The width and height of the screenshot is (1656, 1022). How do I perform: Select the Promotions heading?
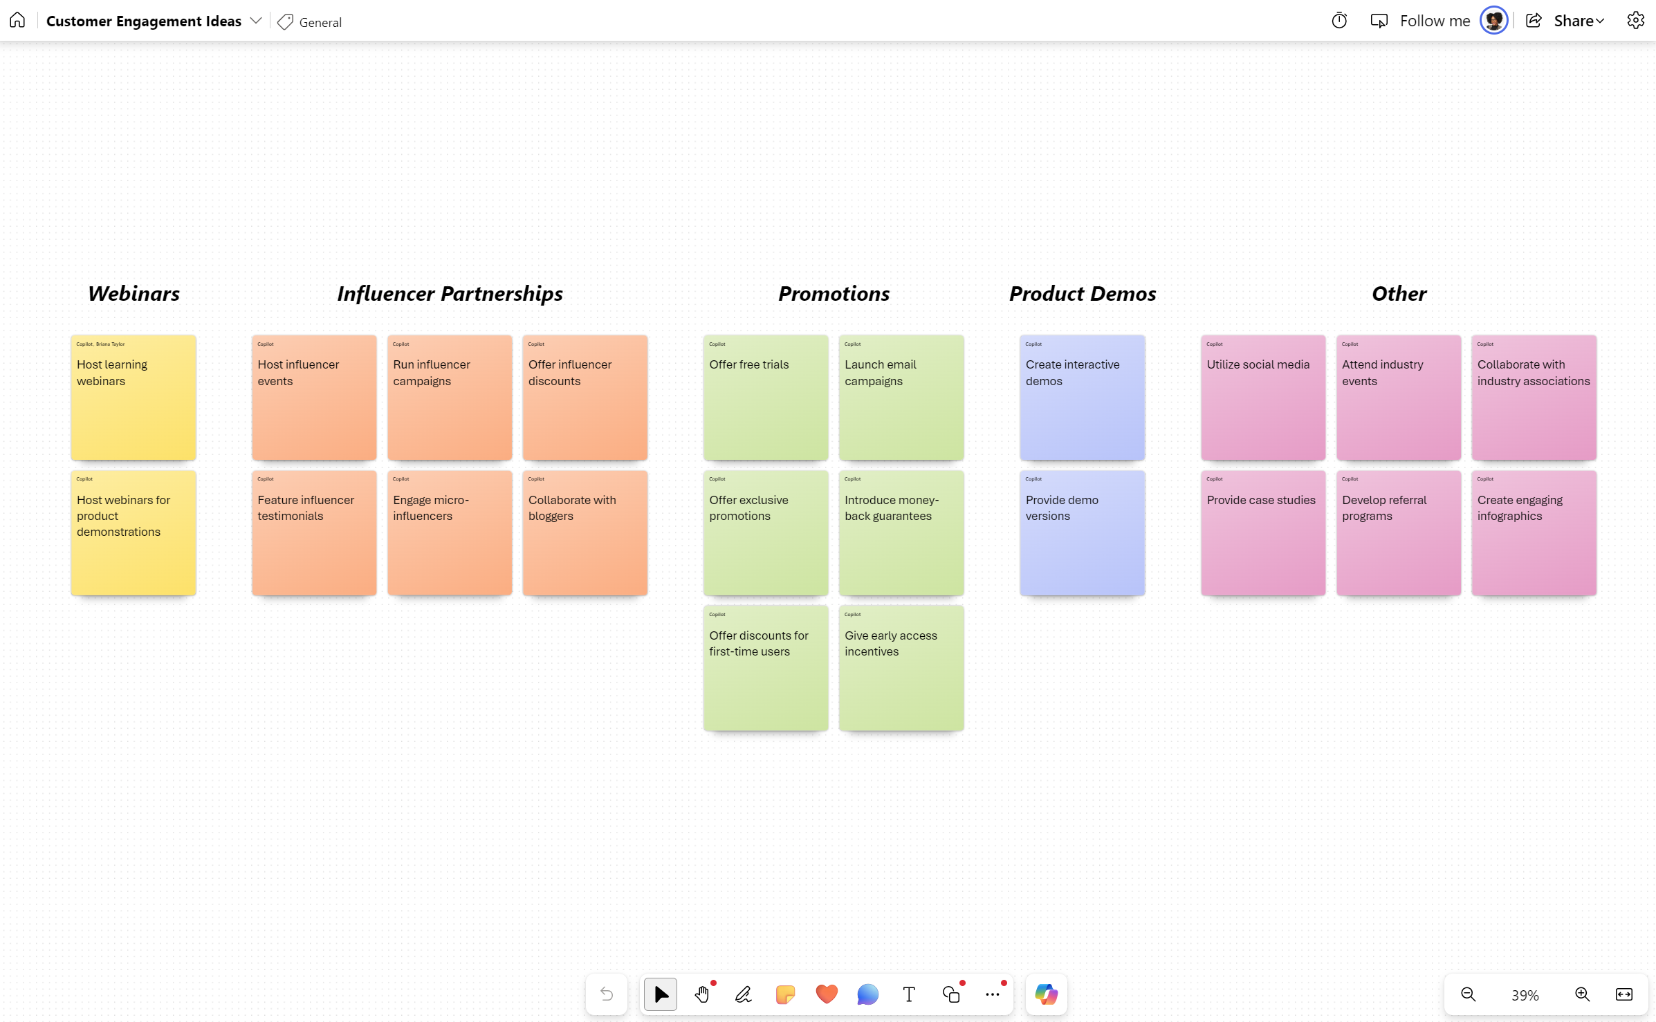tap(834, 294)
